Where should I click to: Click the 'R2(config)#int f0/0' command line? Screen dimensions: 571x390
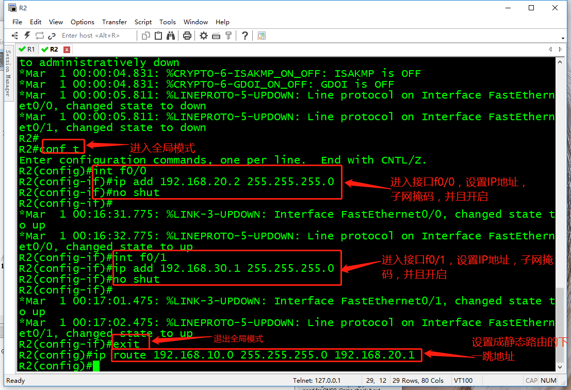(83, 171)
